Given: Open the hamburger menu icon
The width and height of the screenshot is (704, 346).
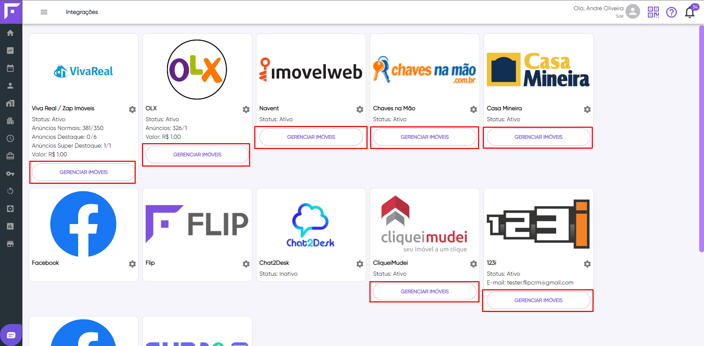Looking at the screenshot, I should 44,12.
